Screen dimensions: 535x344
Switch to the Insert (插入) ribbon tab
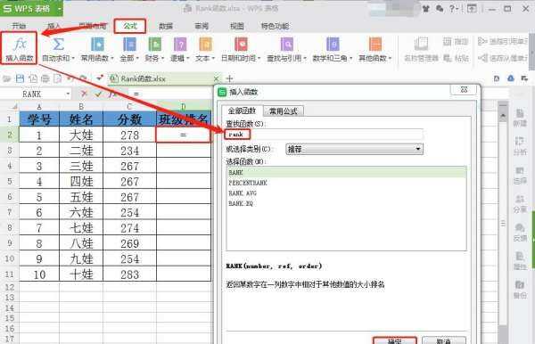tap(54, 26)
